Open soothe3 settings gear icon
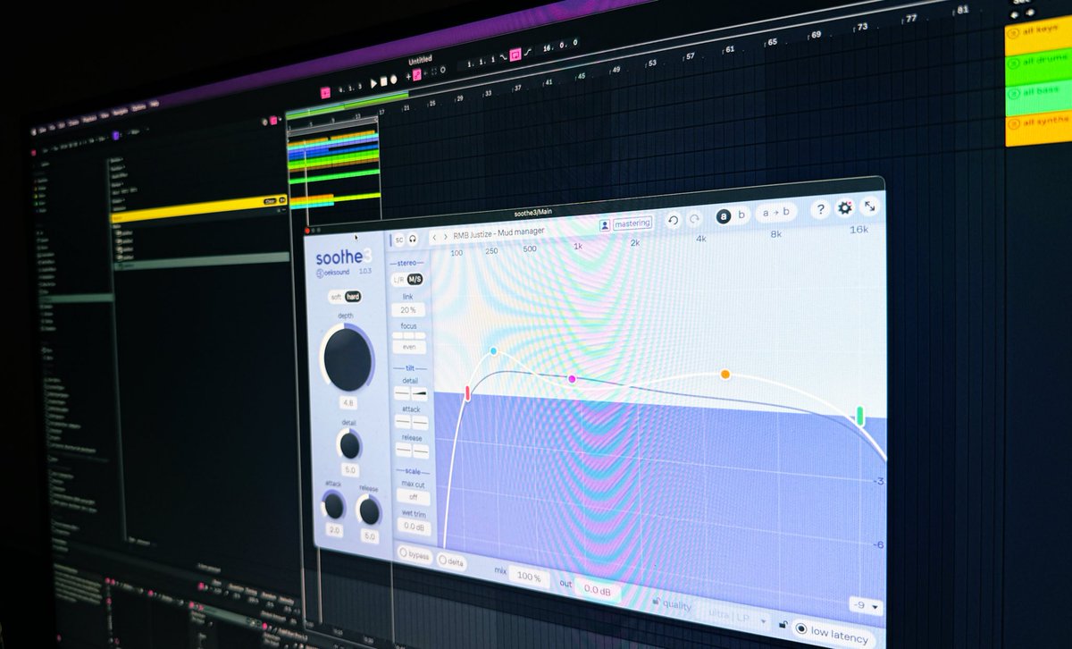This screenshot has width=1072, height=649. point(845,207)
